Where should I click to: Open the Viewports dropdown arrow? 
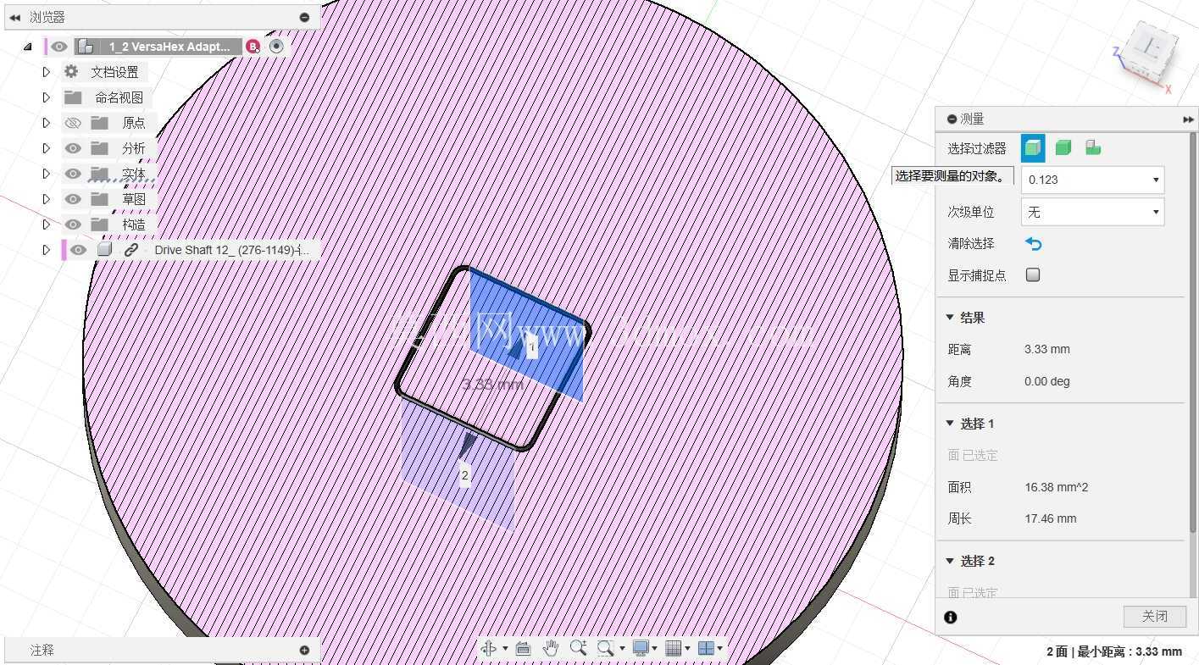click(720, 649)
